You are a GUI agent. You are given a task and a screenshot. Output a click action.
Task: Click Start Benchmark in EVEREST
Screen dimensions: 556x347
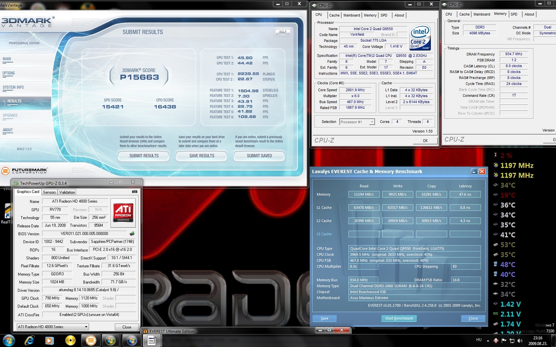[399, 318]
